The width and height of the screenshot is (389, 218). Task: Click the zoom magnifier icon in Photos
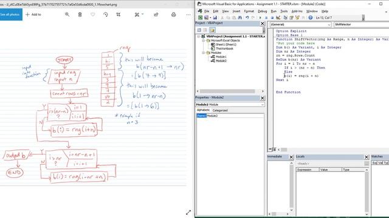tap(67, 15)
